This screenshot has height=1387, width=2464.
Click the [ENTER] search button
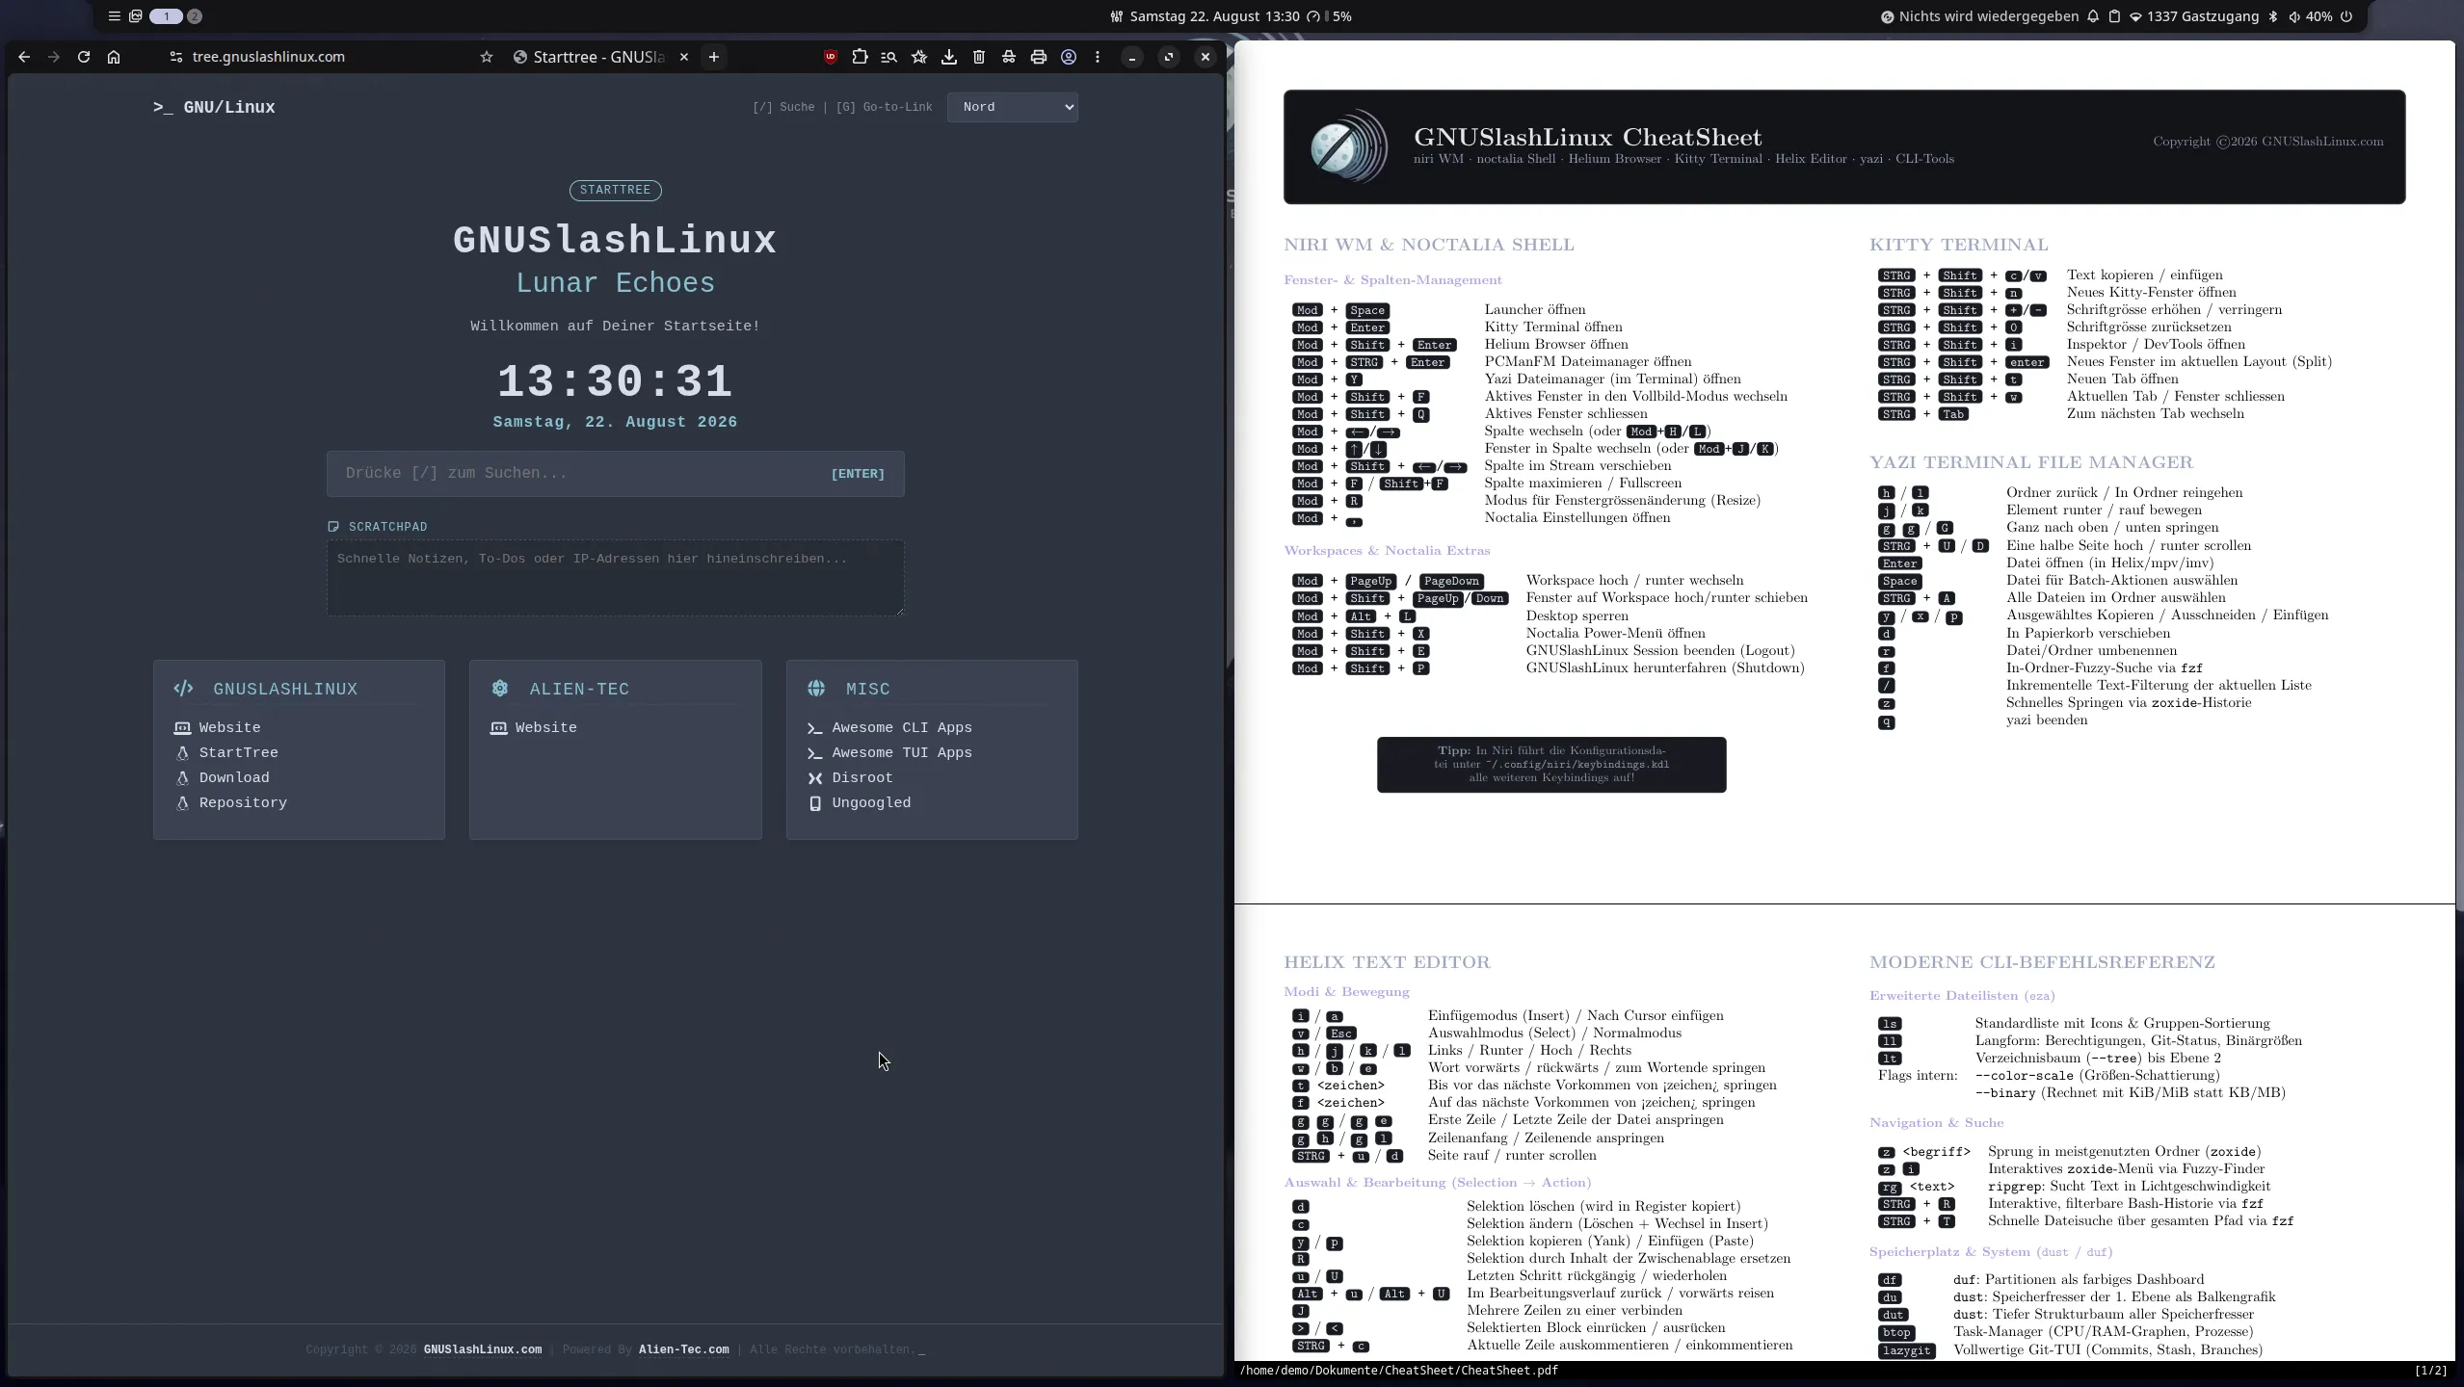[x=858, y=474]
